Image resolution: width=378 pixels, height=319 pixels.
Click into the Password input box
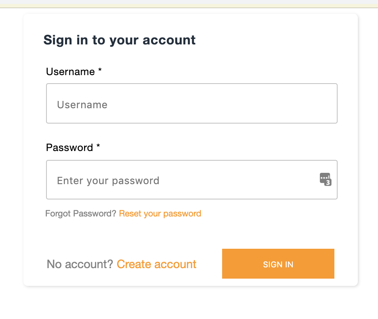click(x=182, y=180)
